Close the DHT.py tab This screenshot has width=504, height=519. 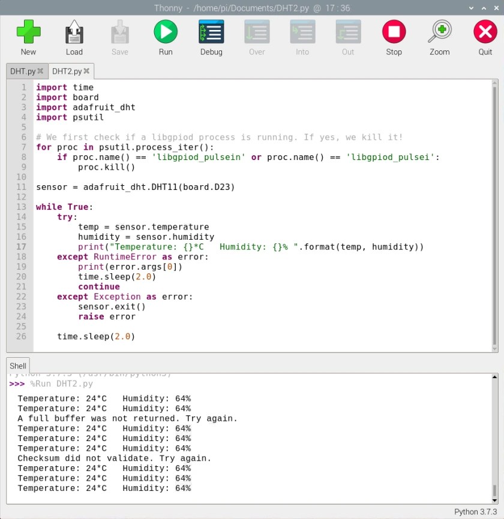40,70
